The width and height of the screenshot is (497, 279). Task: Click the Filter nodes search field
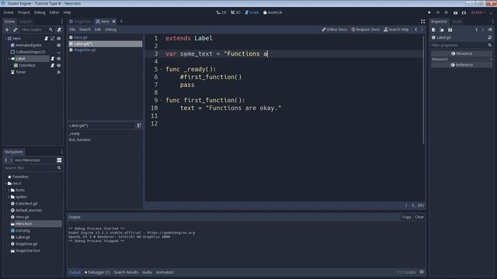coord(36,29)
